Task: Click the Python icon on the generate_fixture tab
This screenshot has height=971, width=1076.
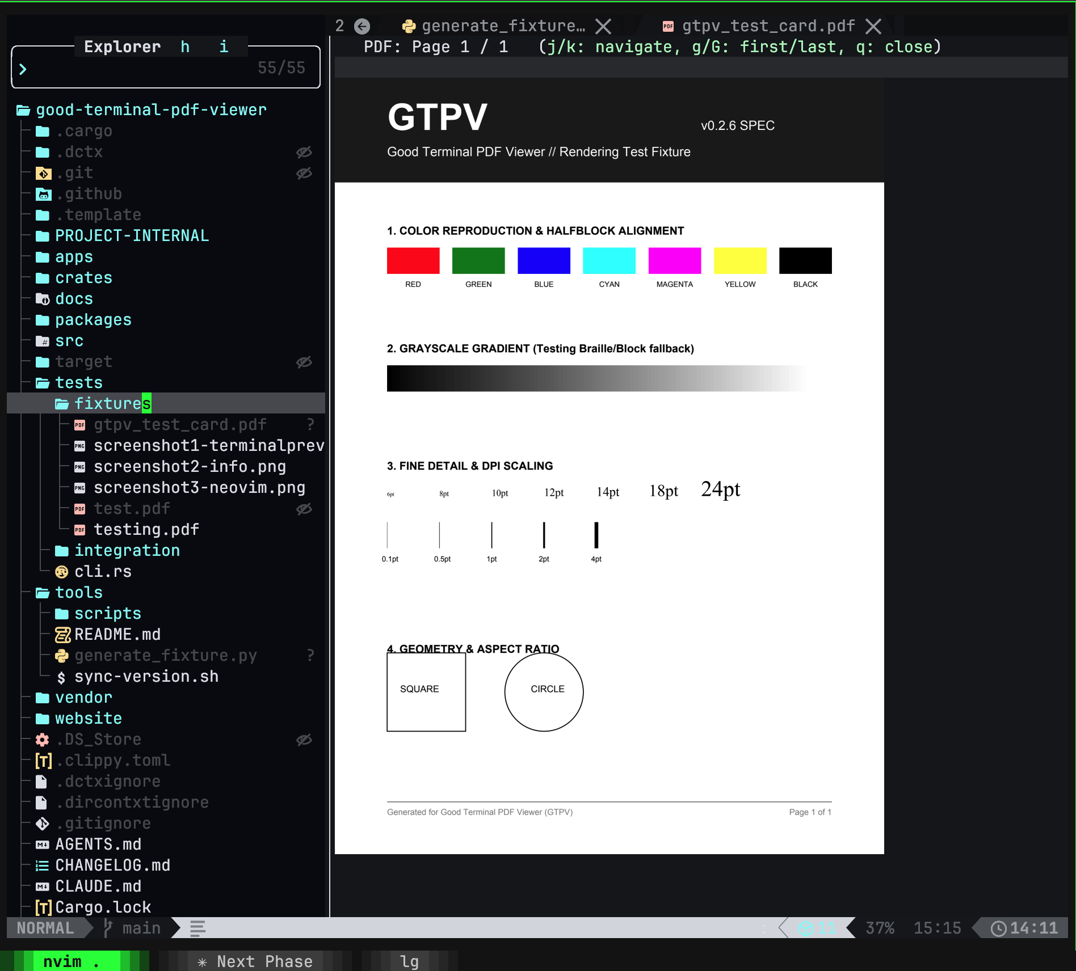Action: (410, 26)
